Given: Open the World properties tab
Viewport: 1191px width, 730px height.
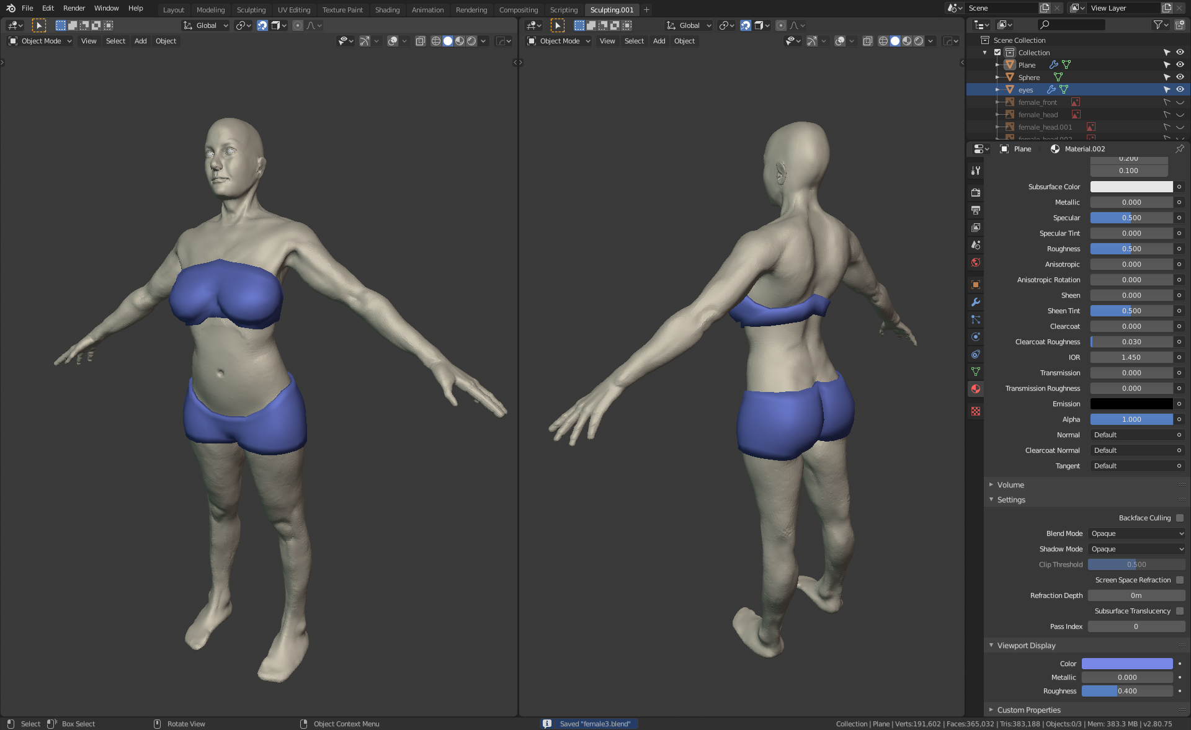Looking at the screenshot, I should point(976,262).
